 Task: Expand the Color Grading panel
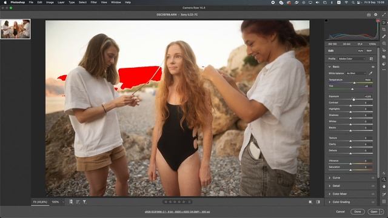pos(329,202)
